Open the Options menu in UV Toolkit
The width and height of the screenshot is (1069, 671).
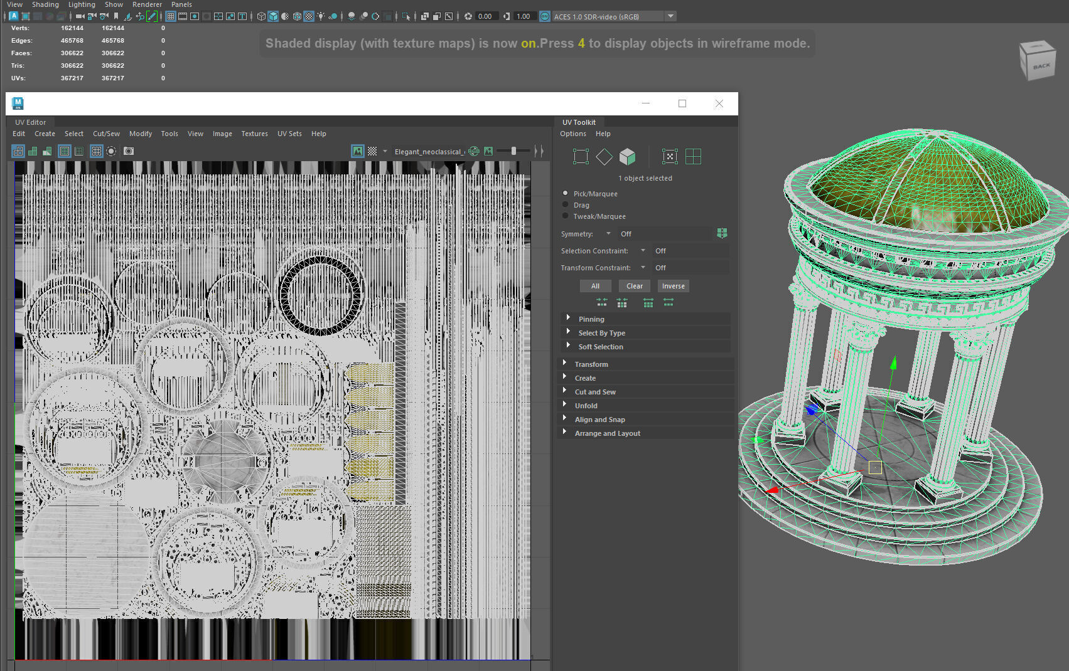point(573,134)
